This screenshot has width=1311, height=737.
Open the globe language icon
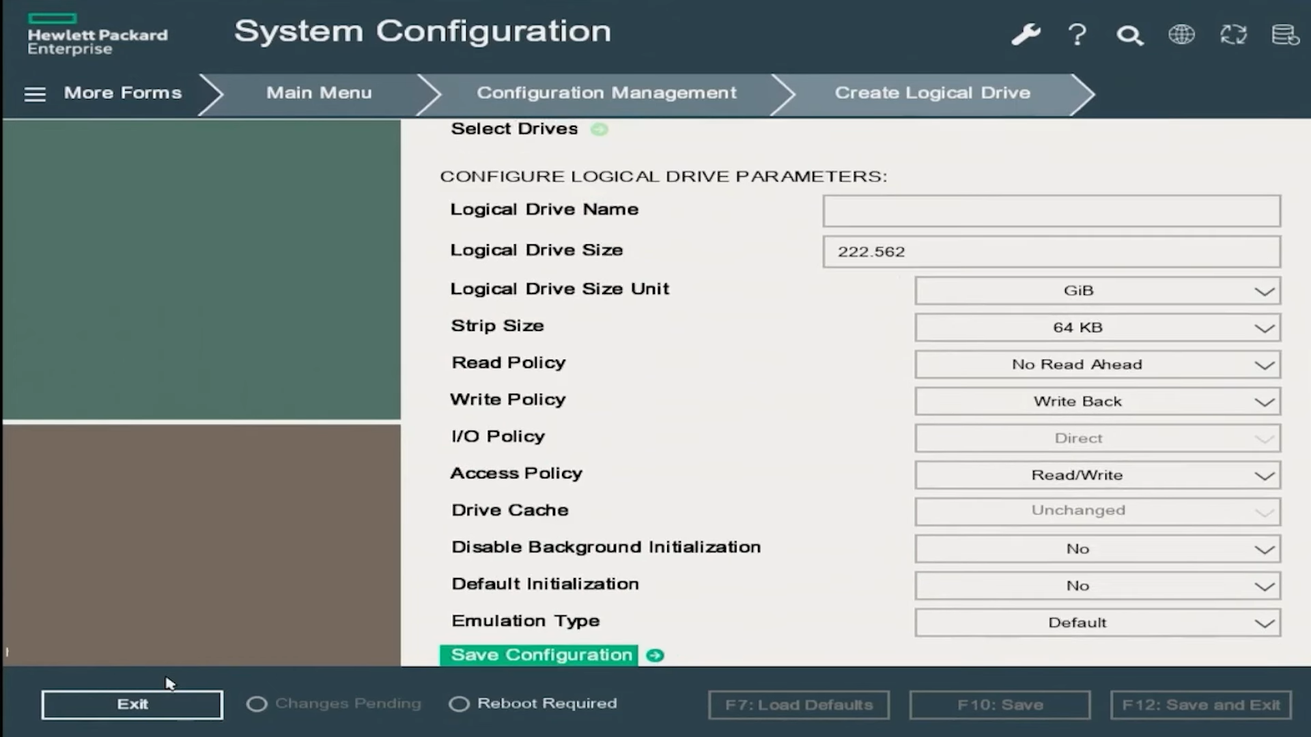click(x=1181, y=34)
